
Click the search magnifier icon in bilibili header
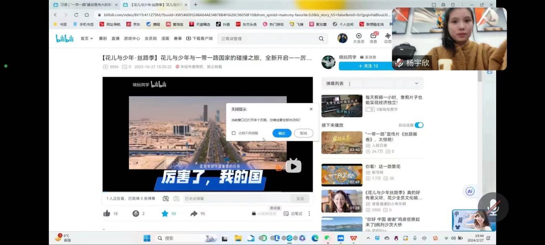click(x=321, y=39)
